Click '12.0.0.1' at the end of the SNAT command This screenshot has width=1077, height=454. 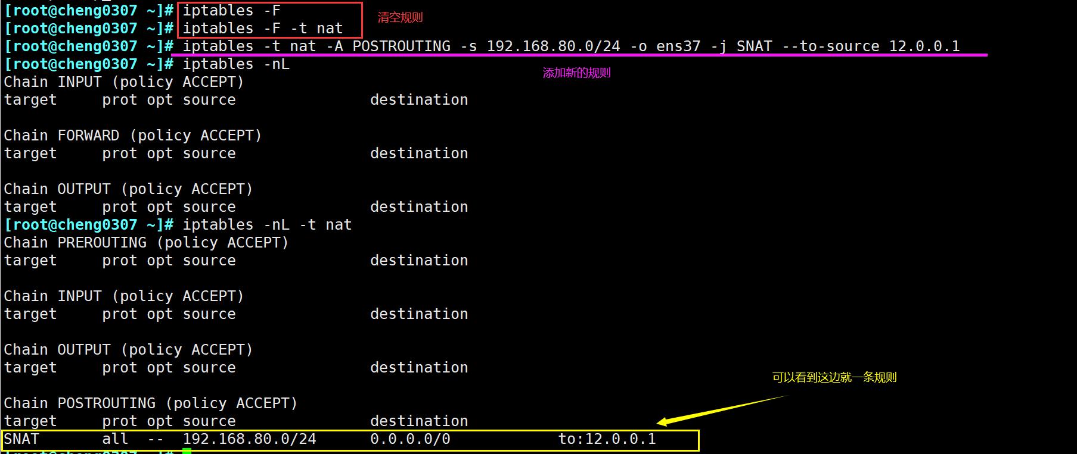[924, 46]
